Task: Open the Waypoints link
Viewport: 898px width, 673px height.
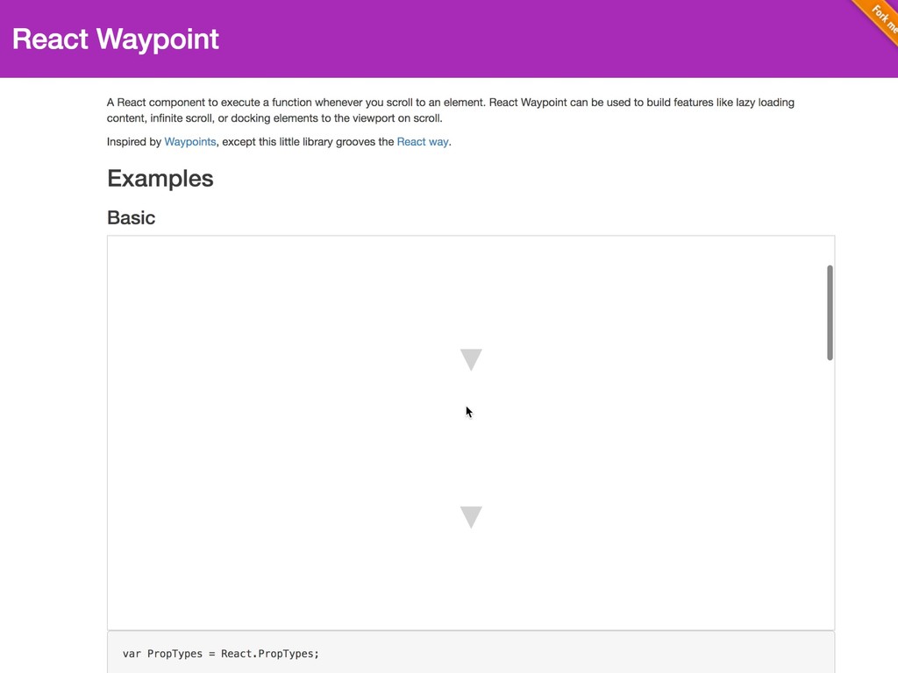Action: pyautogui.click(x=190, y=142)
